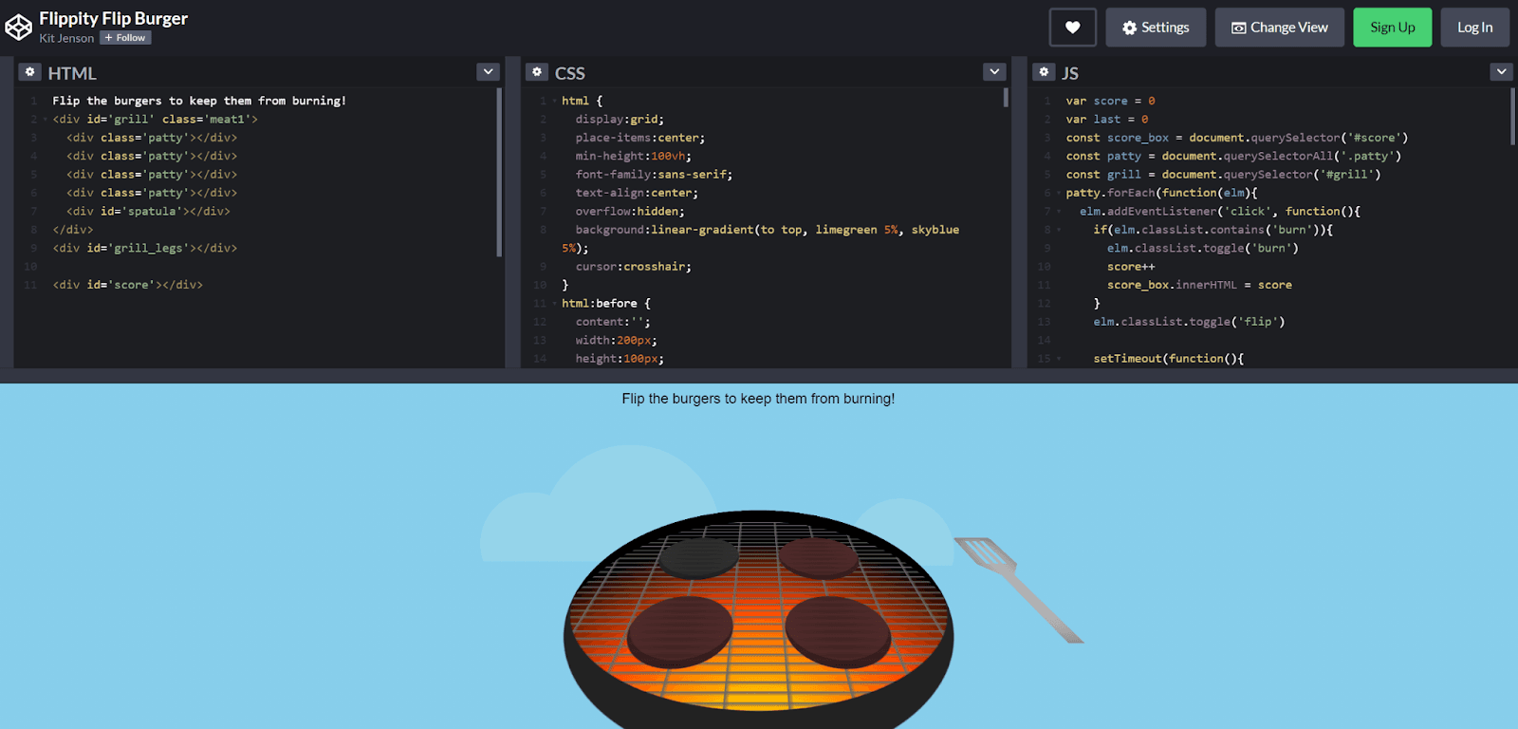Screen dimensions: 1518x729
Task: Expand the CSS panel dropdown chevron
Action: pos(994,72)
